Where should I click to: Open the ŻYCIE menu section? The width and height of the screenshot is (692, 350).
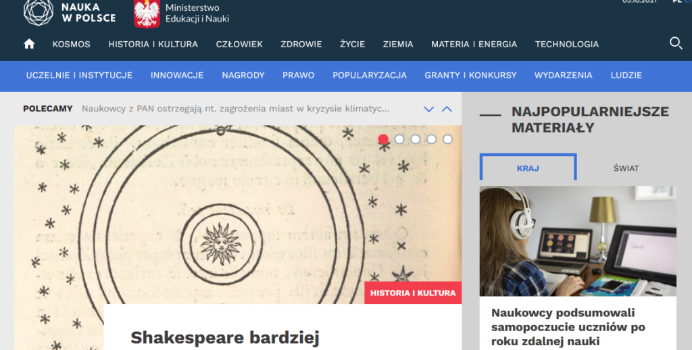(353, 44)
